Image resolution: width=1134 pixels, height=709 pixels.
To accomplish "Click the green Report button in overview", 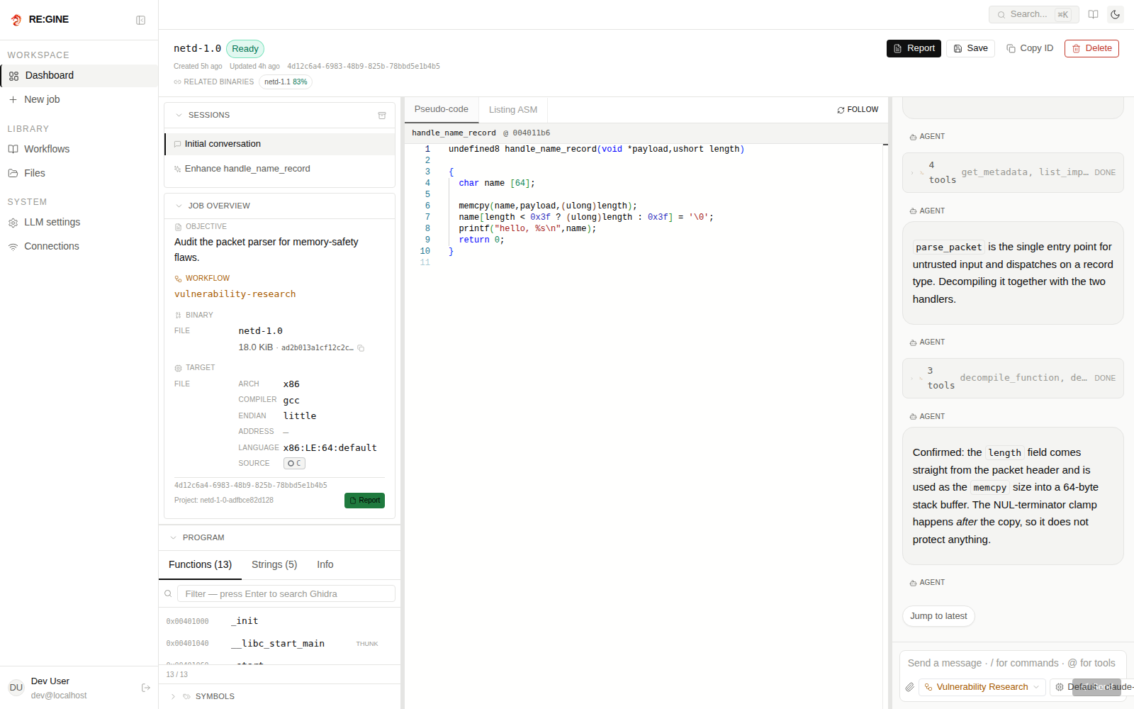I will pos(364,501).
